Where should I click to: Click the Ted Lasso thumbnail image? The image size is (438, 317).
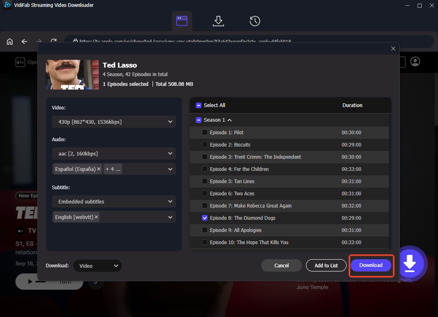pyautogui.click(x=72, y=74)
